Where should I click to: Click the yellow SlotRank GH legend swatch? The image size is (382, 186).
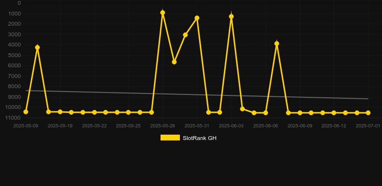170,138
